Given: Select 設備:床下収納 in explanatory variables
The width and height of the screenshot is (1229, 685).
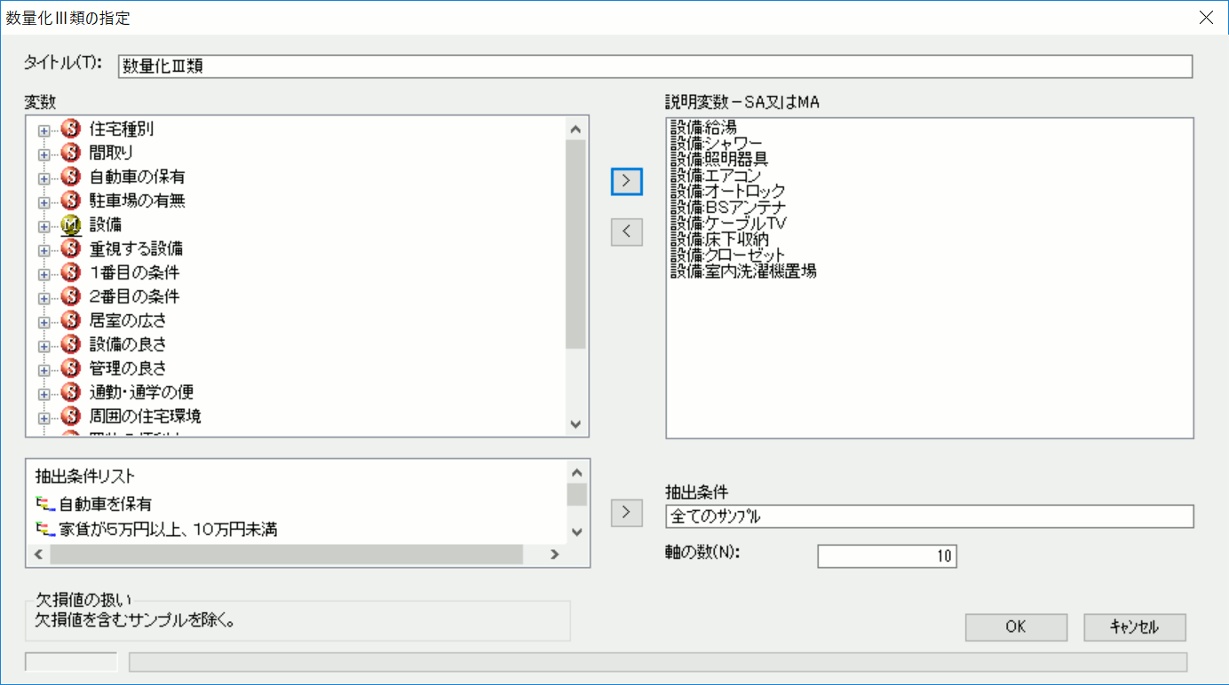Looking at the screenshot, I should [x=719, y=239].
